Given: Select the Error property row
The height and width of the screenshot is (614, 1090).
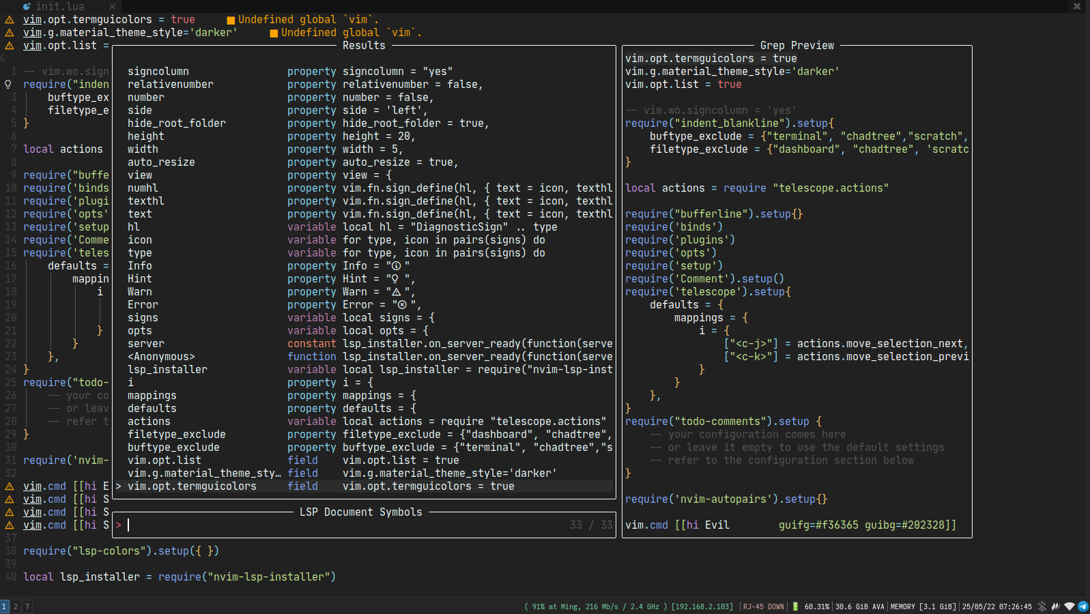Looking at the screenshot, I should pyautogui.click(x=365, y=305).
